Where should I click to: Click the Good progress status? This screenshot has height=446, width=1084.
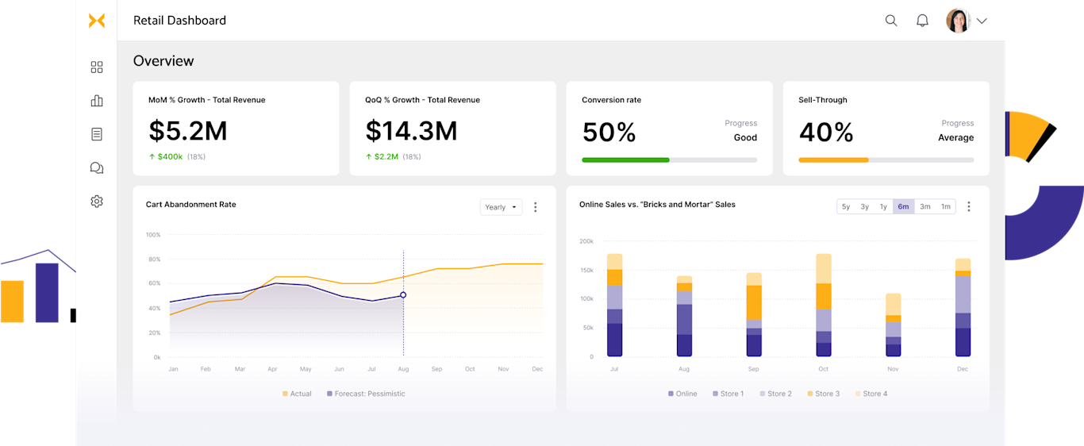tap(745, 137)
